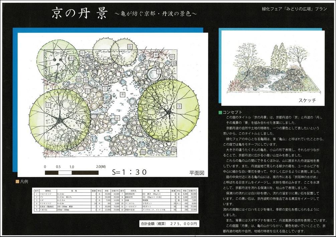Expand marker ⑩ in the upper-right corner

click(x=156, y=54)
